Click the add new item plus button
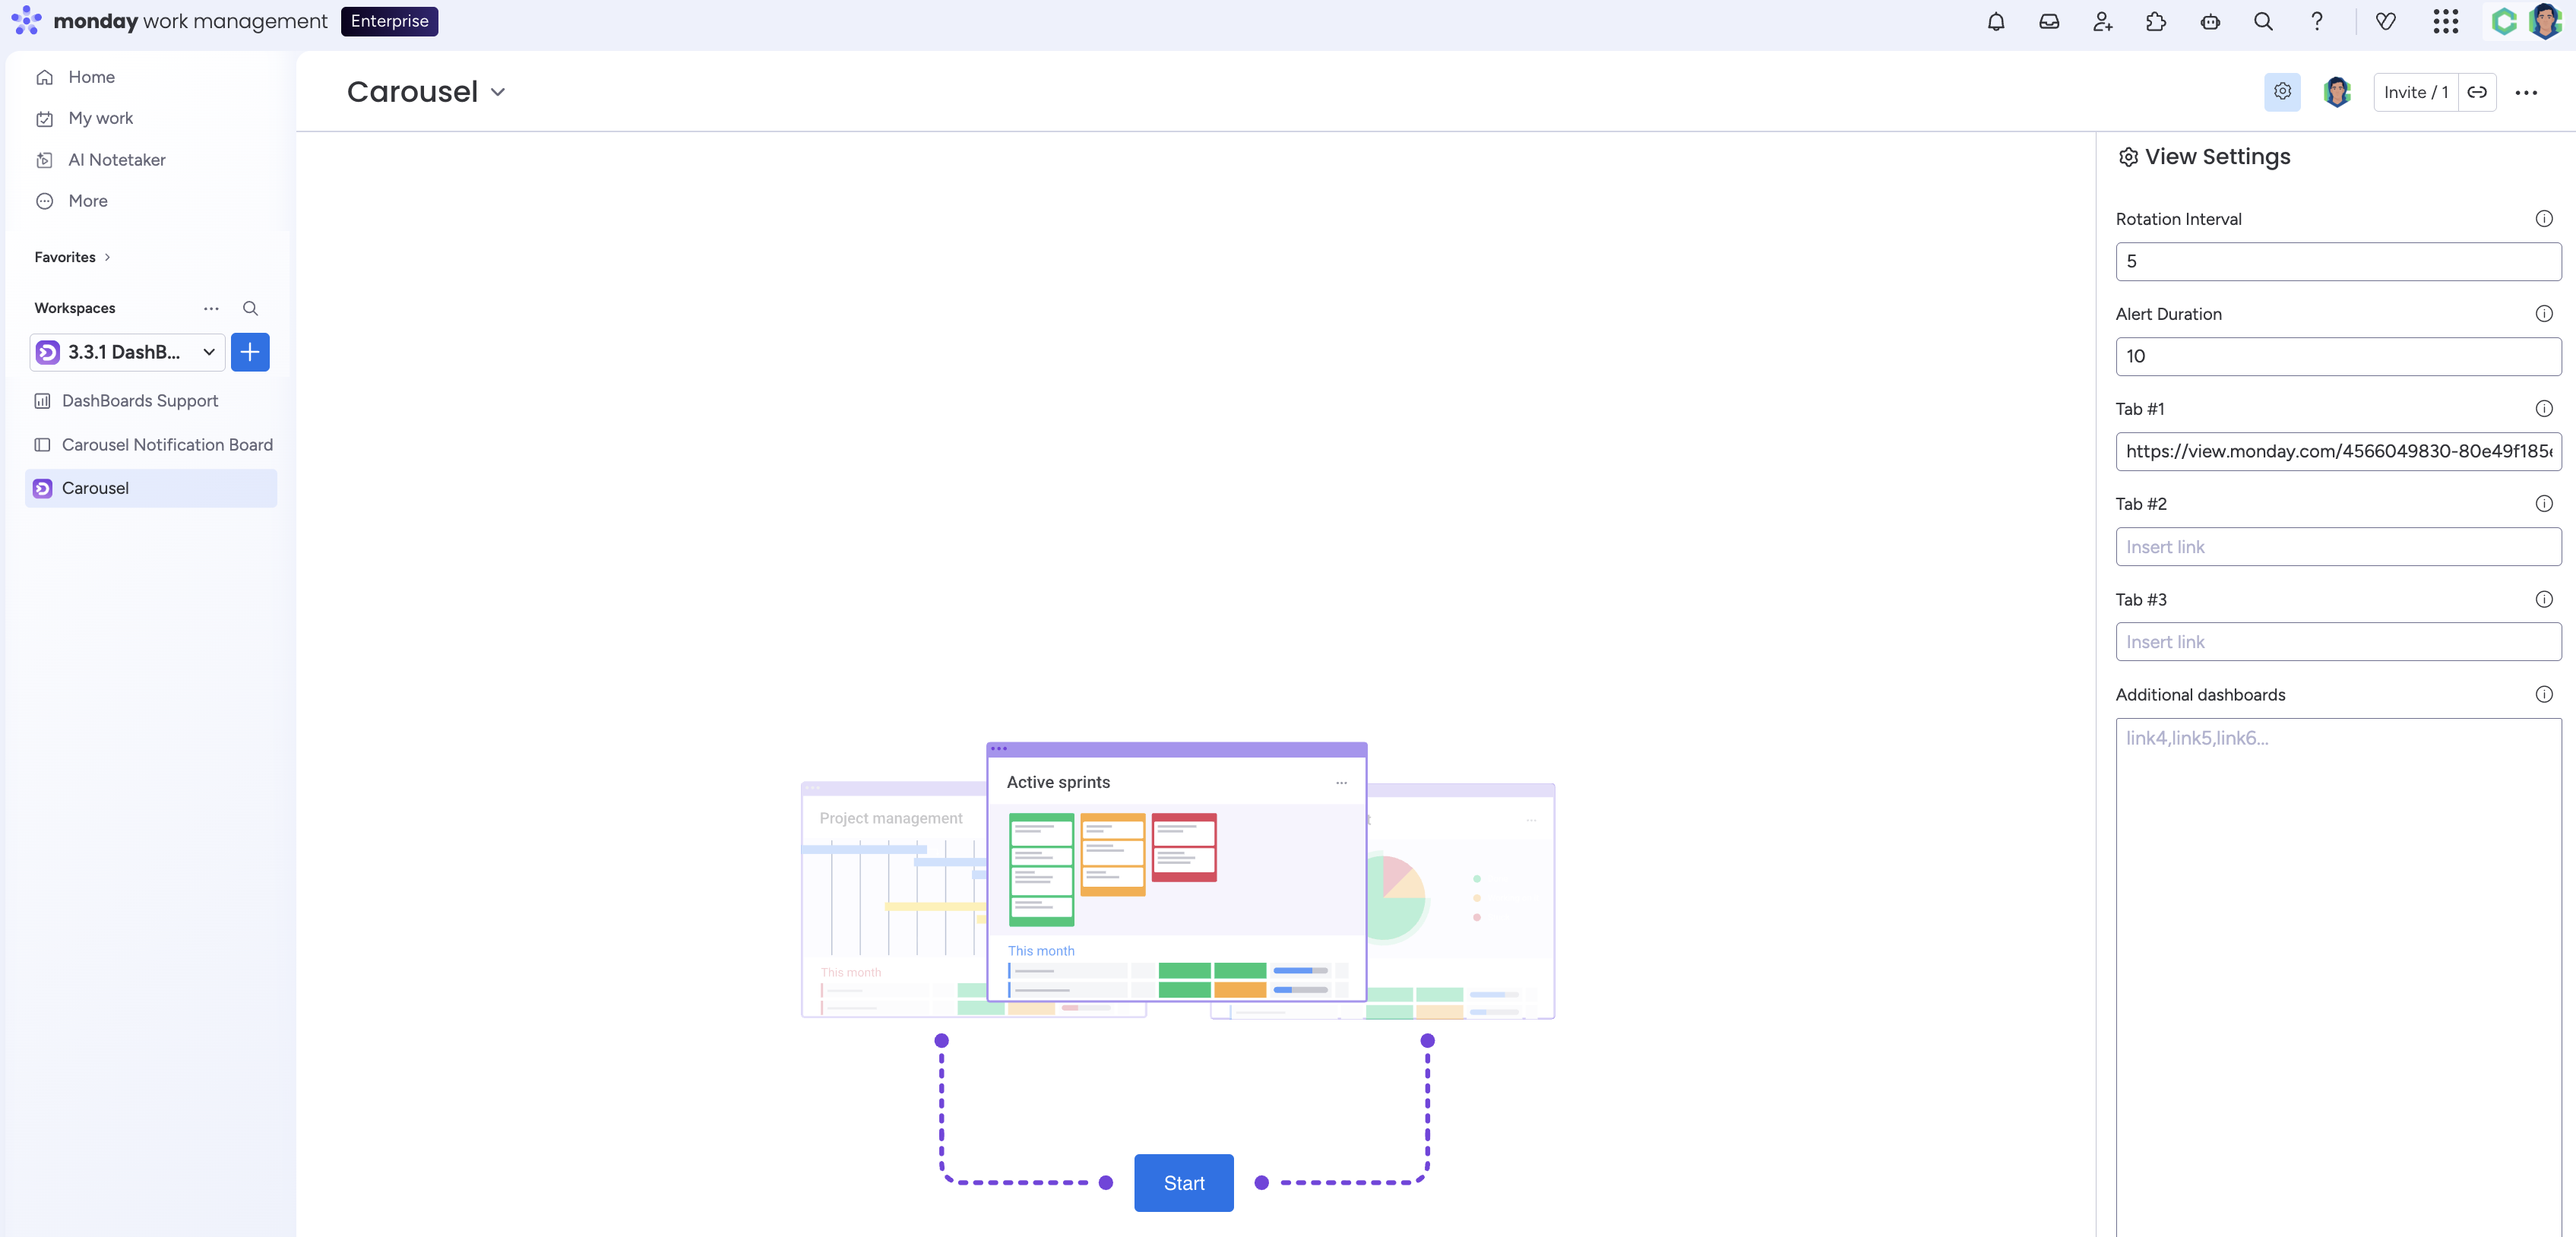Screen dimensions: 2576x1237 (250, 352)
